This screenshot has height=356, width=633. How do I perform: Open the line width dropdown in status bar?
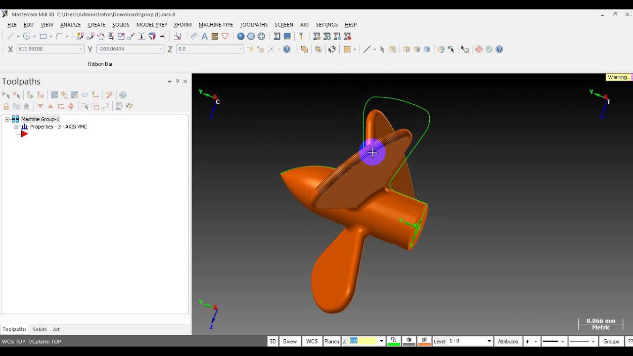pyautogui.click(x=593, y=341)
